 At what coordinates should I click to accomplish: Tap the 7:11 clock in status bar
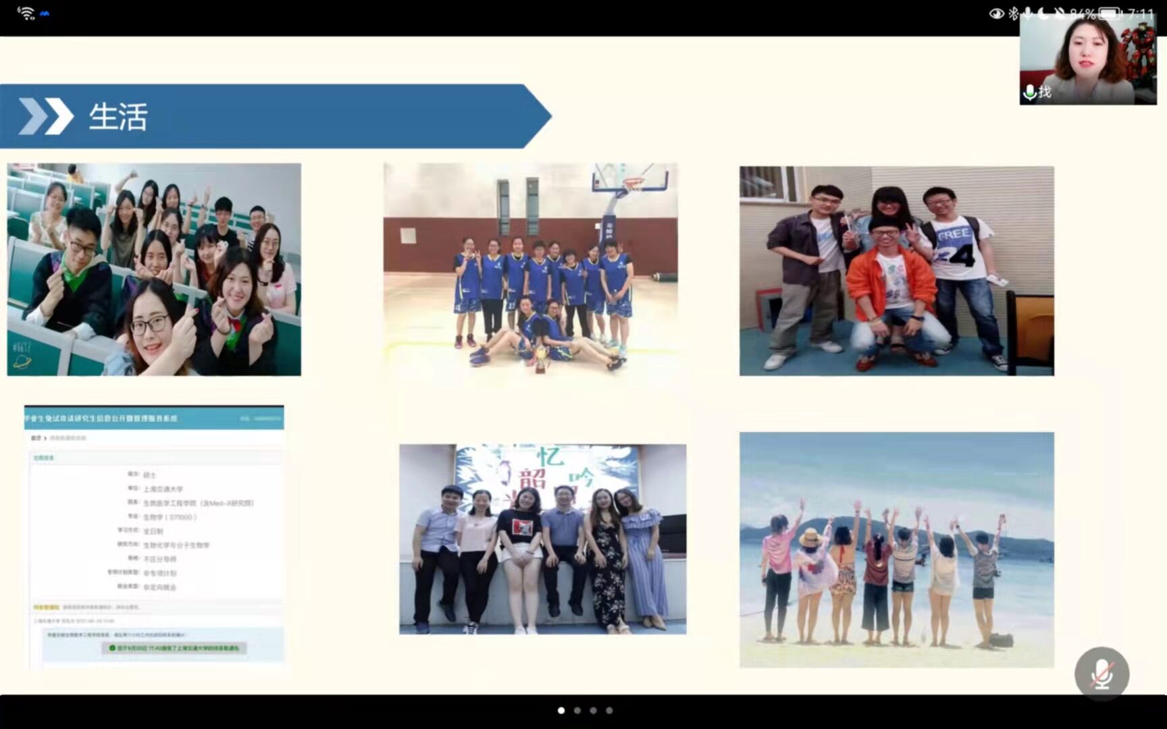[x=1141, y=13]
